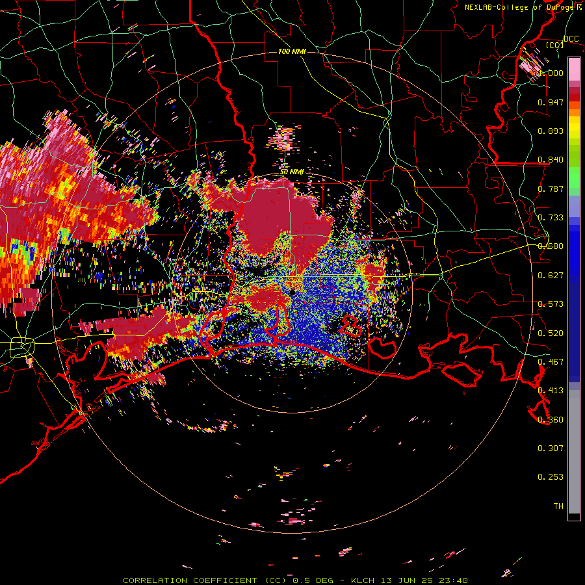The width and height of the screenshot is (585, 585).
Task: Click the Correlation Coefficient caption at the bottom
Action: (295, 580)
